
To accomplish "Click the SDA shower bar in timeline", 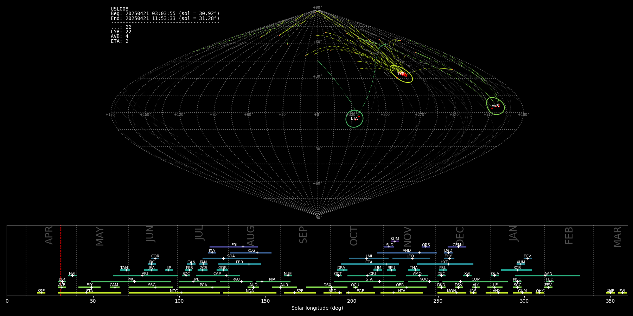I will [230, 258].
